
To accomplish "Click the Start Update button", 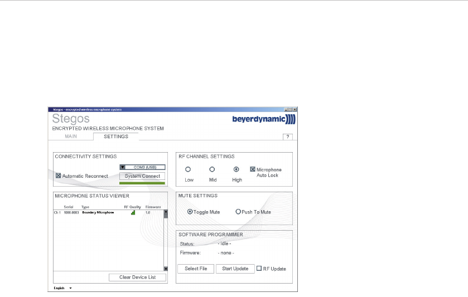I will point(235,269).
